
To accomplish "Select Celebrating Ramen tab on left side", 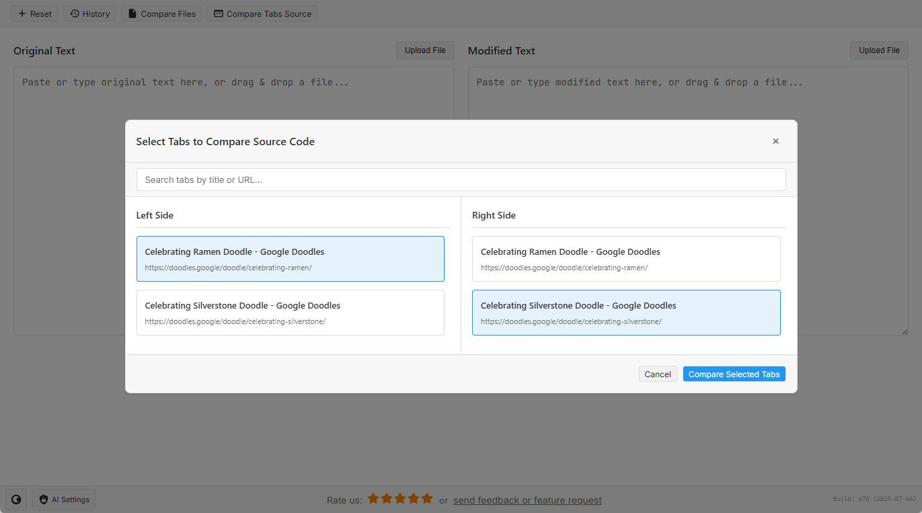I will tap(290, 259).
